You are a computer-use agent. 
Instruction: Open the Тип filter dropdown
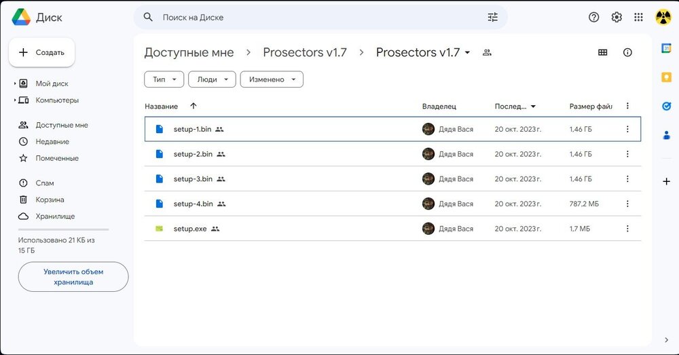pyautogui.click(x=164, y=79)
